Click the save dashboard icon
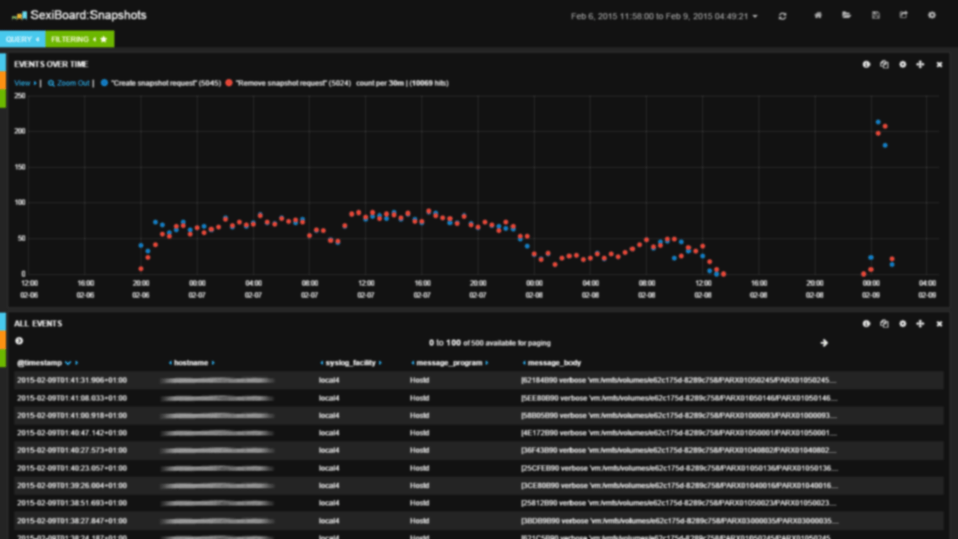Viewport: 958px width, 539px height. point(875,16)
